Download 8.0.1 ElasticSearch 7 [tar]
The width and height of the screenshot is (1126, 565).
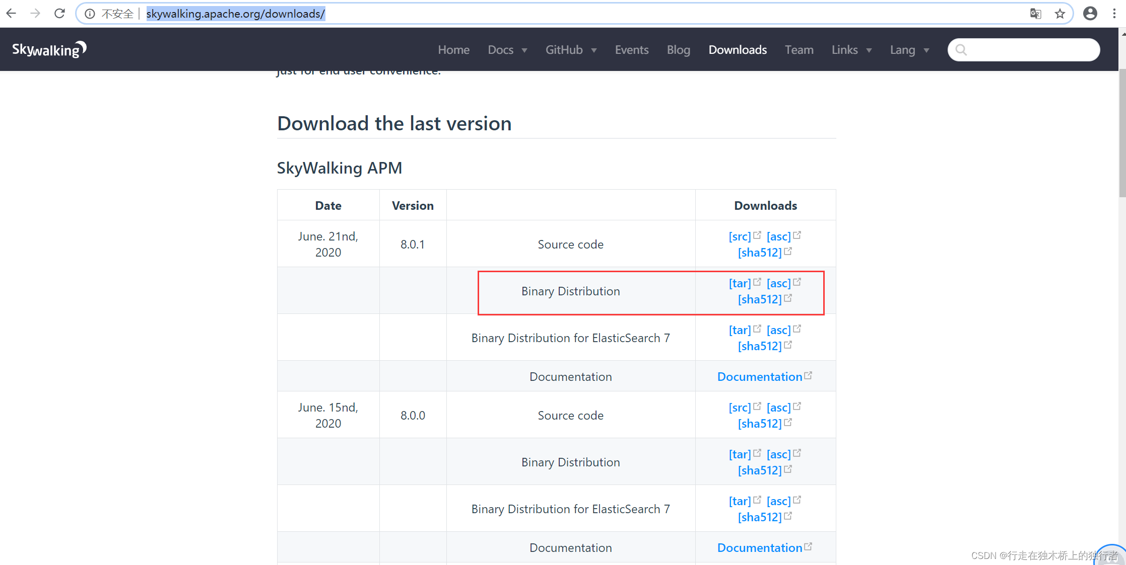tap(740, 330)
